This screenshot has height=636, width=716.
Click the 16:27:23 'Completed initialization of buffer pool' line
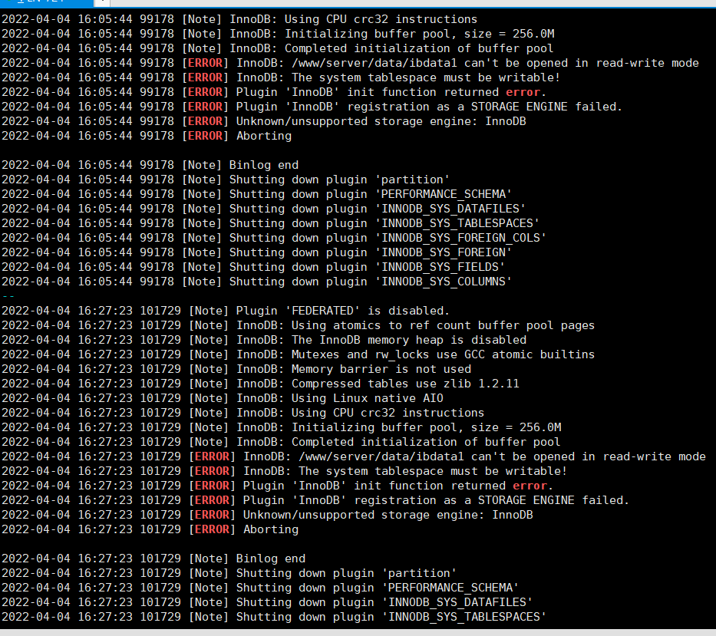[281, 443]
